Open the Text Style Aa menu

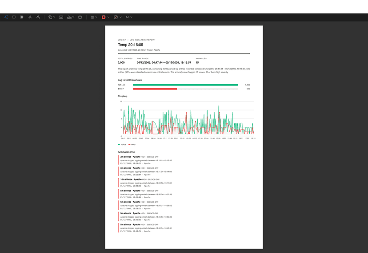pos(128,17)
